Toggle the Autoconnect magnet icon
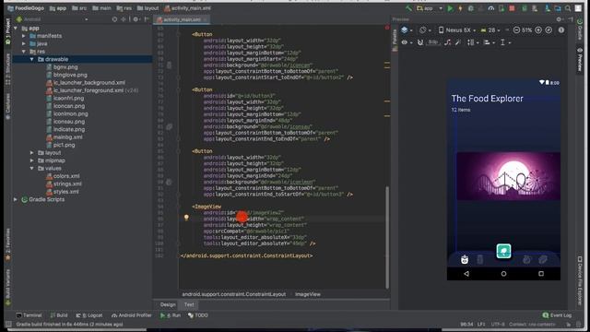590x332 pixels. click(x=420, y=42)
